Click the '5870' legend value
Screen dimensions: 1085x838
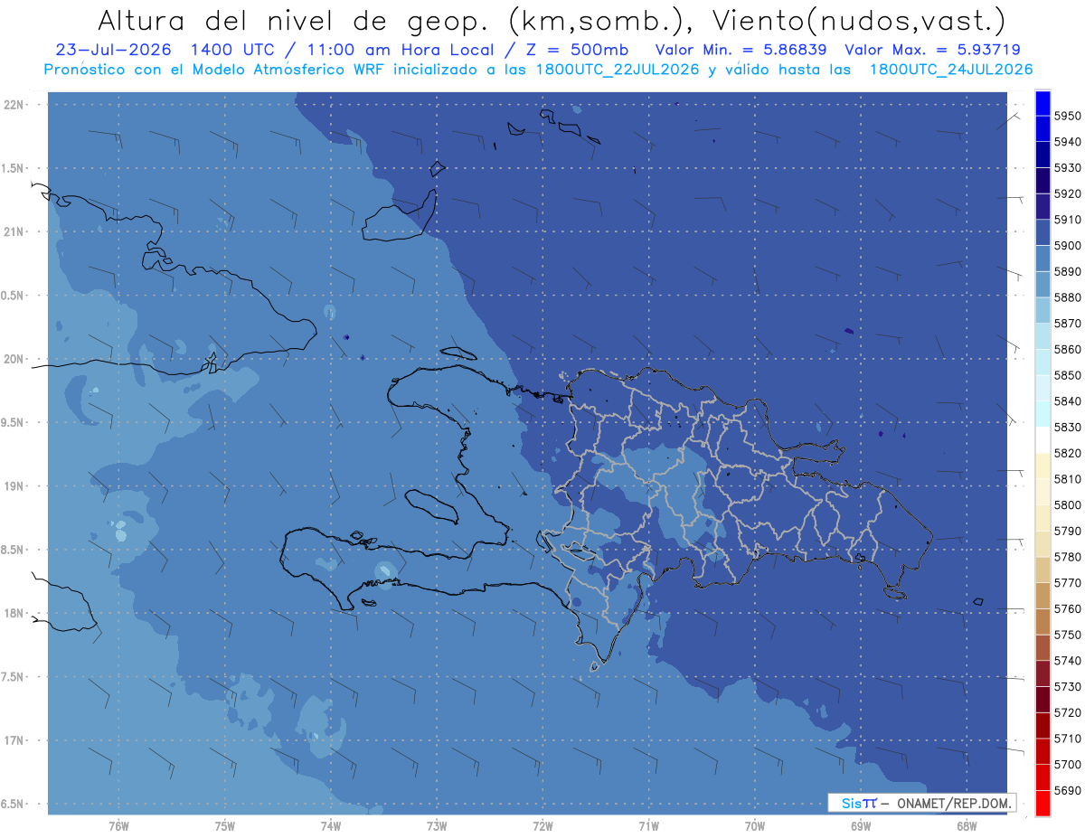coord(1068,323)
